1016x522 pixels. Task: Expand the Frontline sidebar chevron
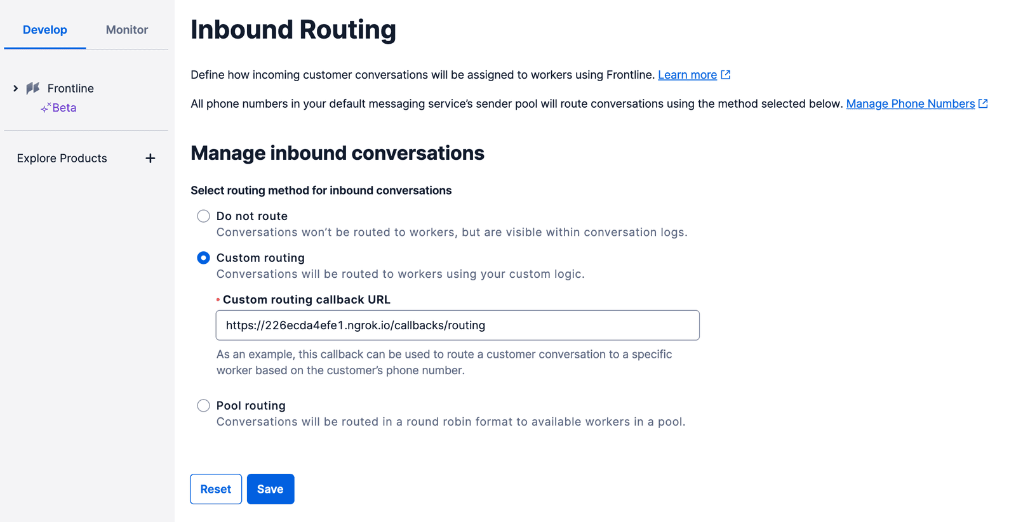(x=15, y=88)
